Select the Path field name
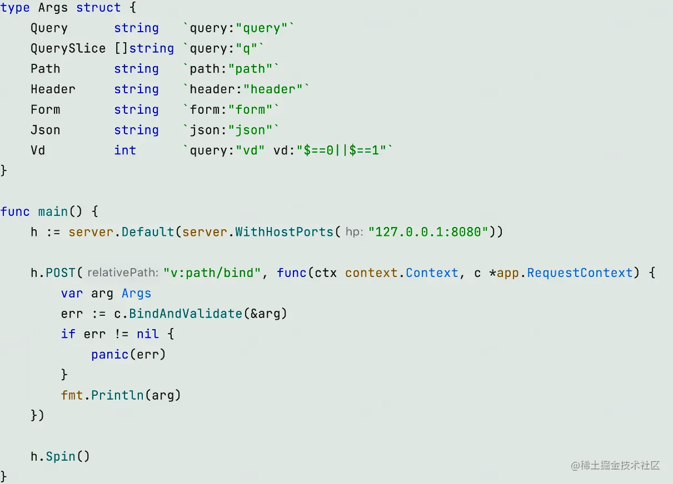 [46, 69]
